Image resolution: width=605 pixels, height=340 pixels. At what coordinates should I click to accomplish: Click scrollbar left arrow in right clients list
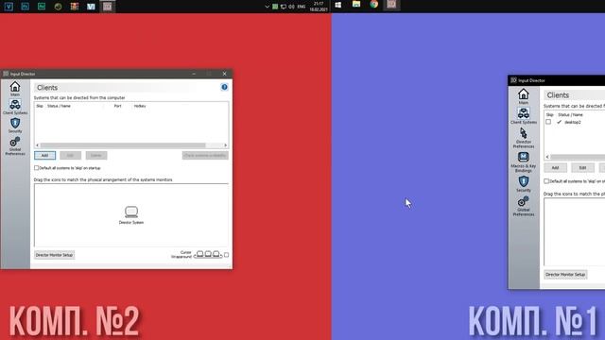547,157
